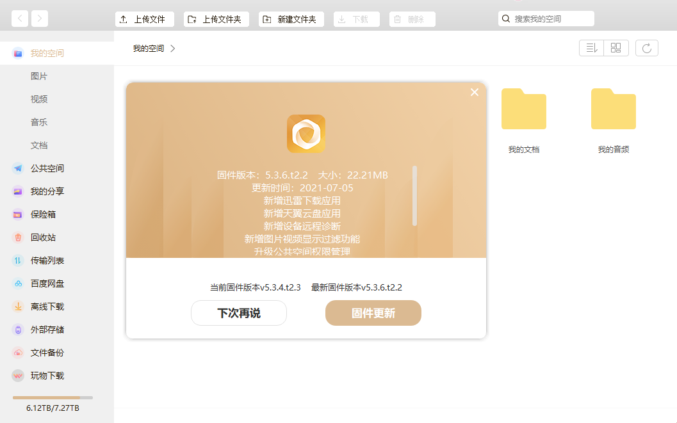Postpone update with 下次再说
The width and height of the screenshot is (677, 423).
239,313
